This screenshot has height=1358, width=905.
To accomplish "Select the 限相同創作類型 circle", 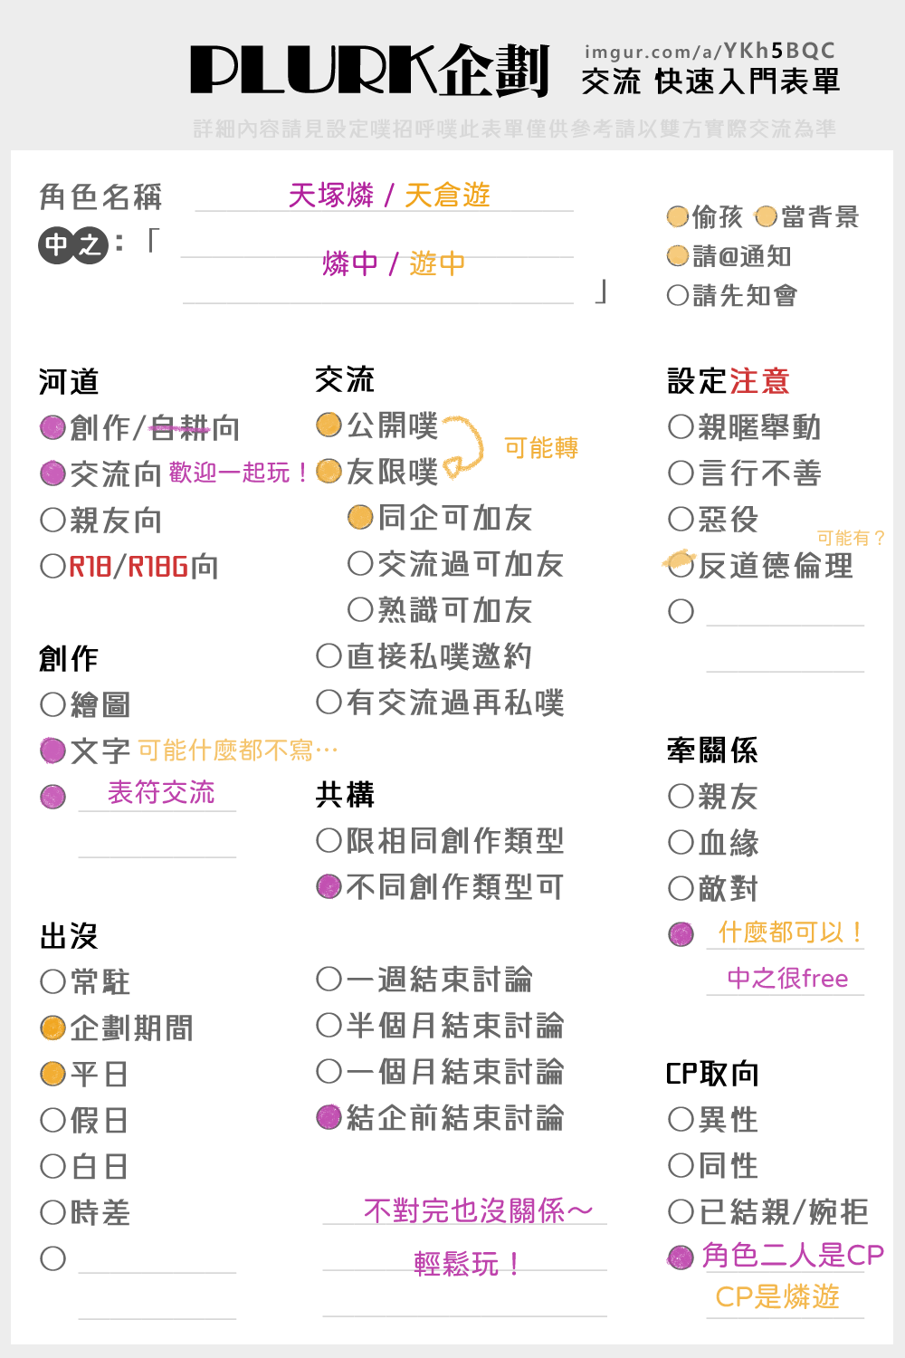I will pos(329,840).
